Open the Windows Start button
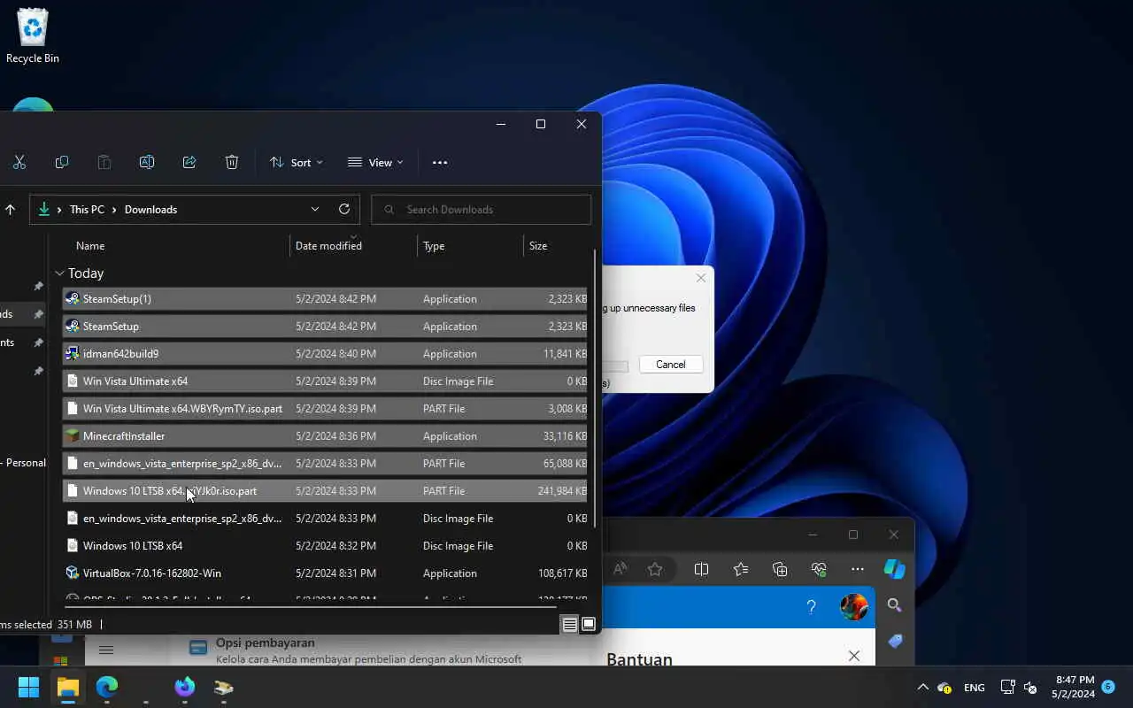1133x708 pixels. [28, 687]
